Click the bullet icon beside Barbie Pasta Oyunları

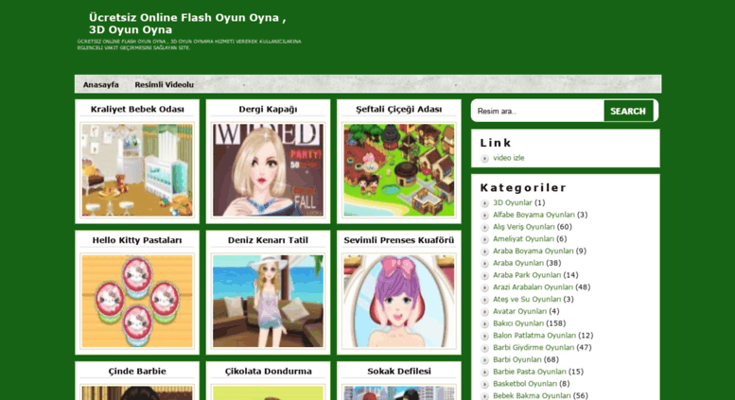click(x=484, y=373)
